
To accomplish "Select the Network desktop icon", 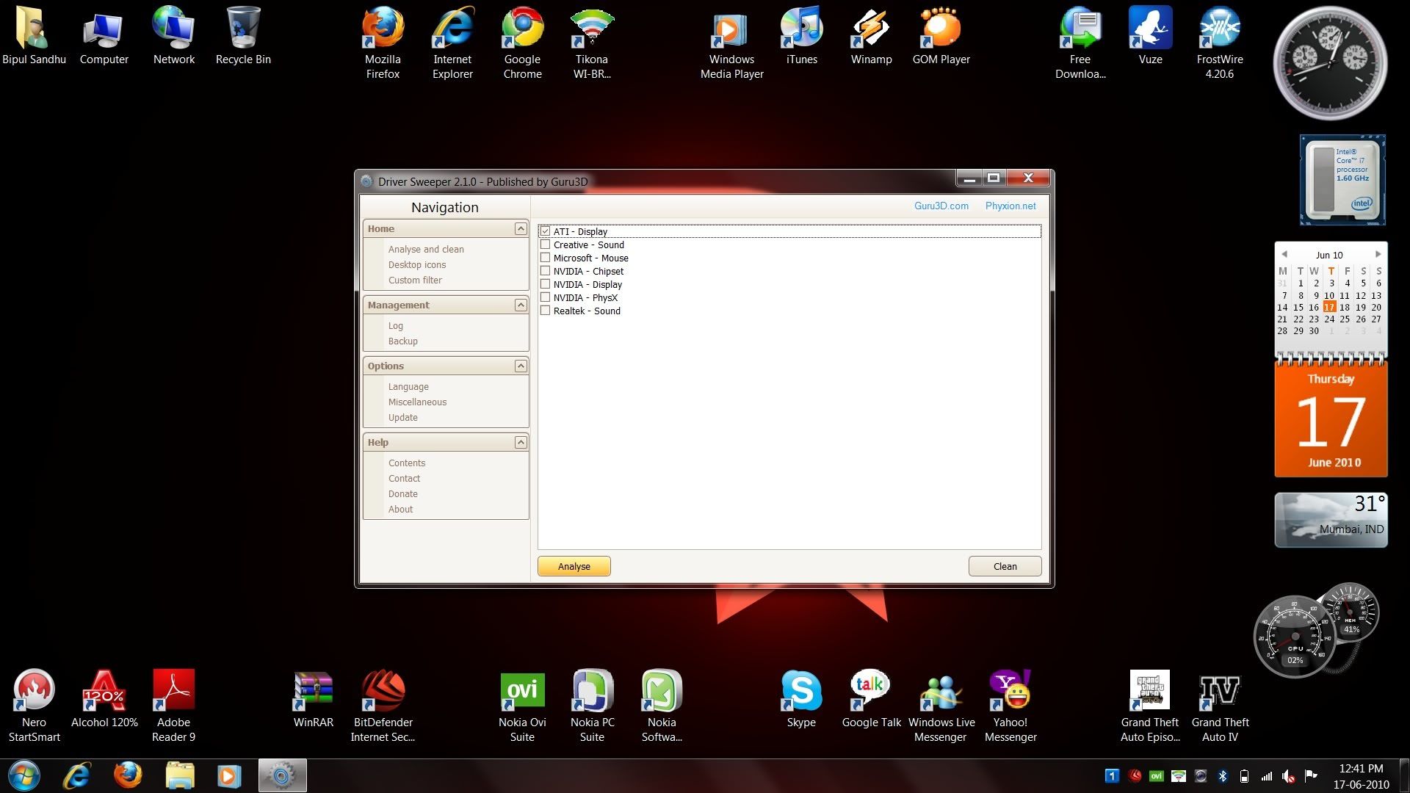I will [x=173, y=35].
